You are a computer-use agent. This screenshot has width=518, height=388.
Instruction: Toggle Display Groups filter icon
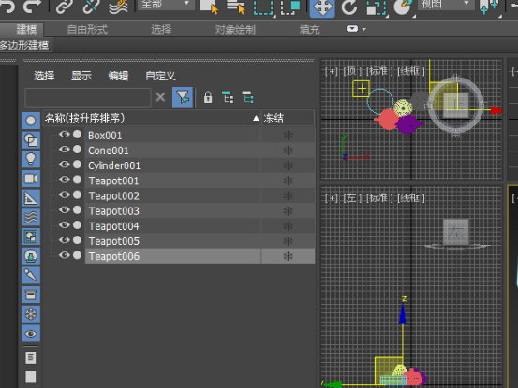coord(31,237)
